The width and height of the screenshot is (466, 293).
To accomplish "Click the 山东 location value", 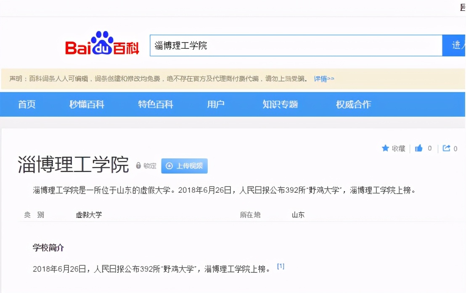I will (297, 215).
